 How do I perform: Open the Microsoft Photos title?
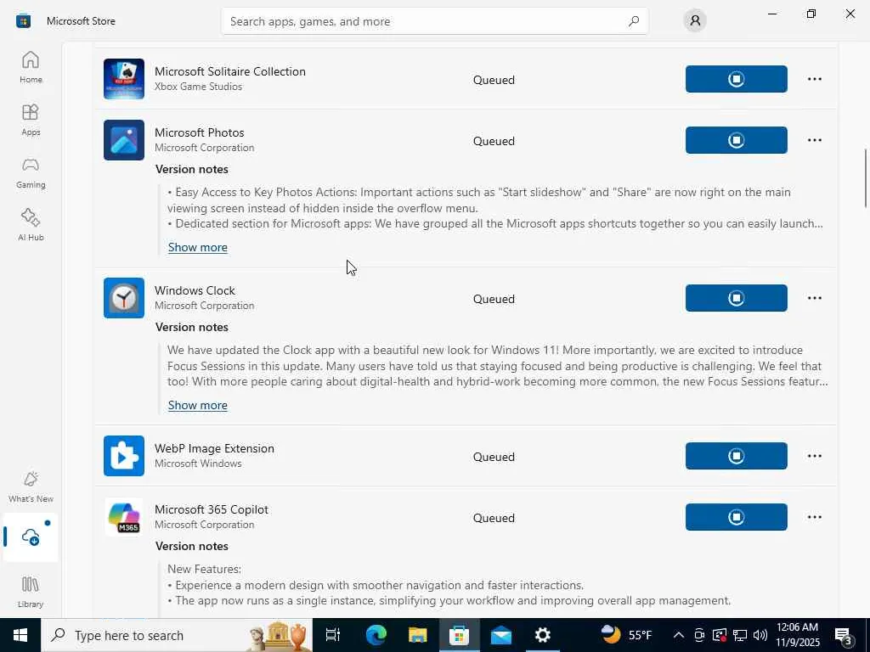(199, 132)
